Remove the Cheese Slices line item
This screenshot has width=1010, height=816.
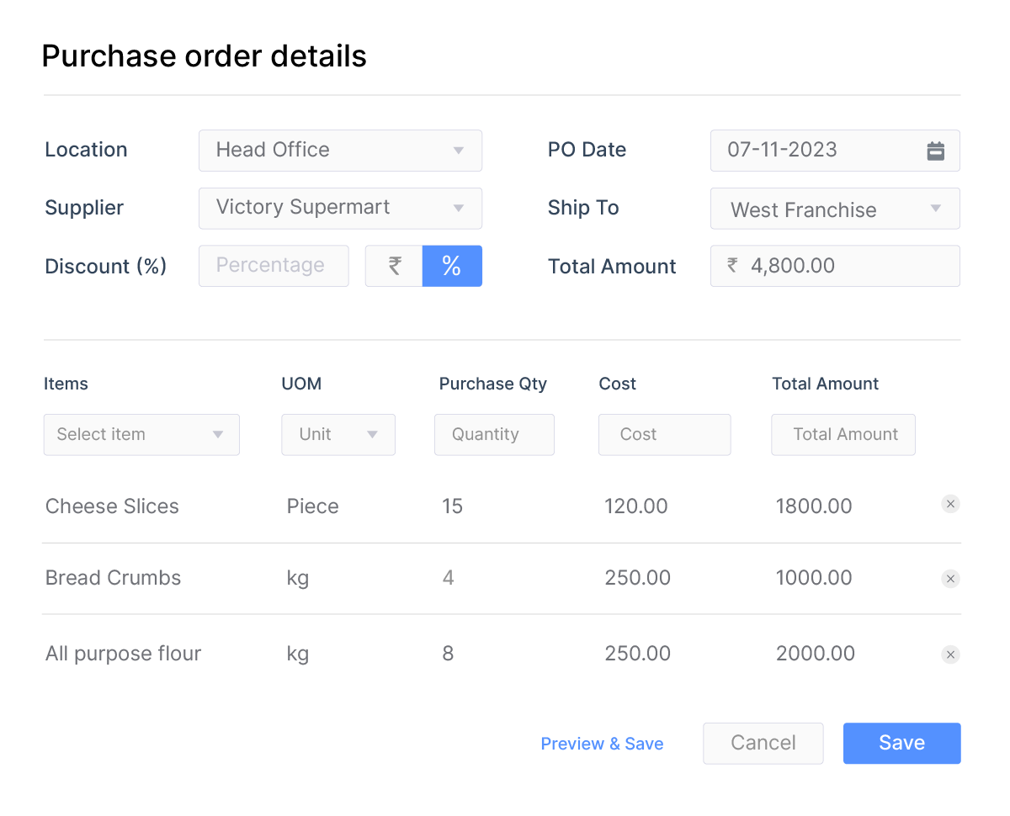point(950,503)
